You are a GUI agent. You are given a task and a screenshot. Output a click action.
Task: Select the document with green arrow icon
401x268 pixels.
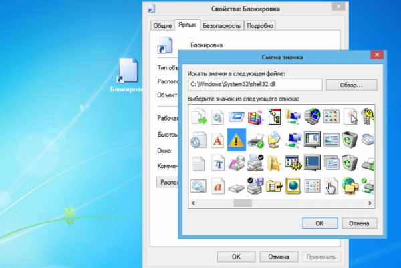[199, 117]
